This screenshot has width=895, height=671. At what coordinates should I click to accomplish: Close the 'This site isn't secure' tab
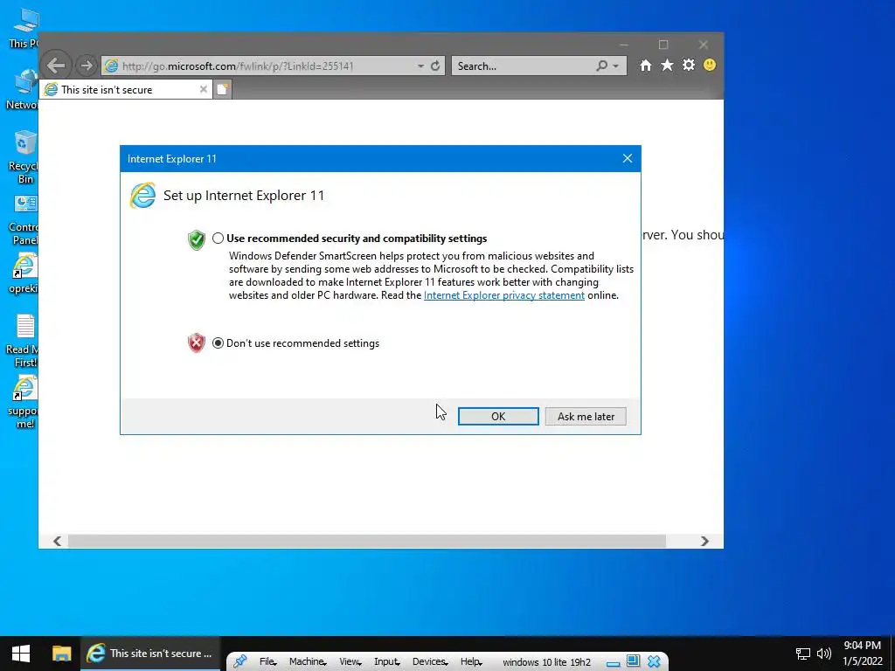tap(203, 90)
